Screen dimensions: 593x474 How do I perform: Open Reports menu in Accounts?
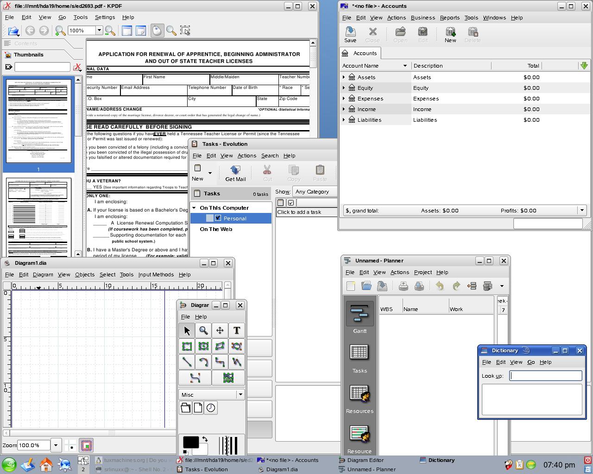449,18
